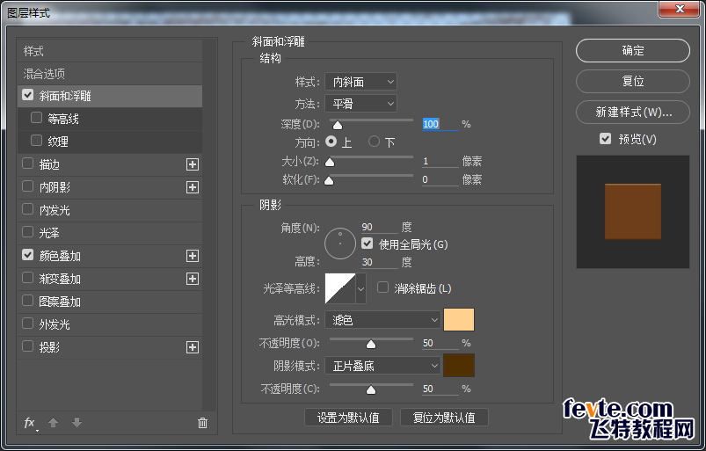The width and height of the screenshot is (706, 451).
Task: Enable the 图案叠加 checkbox
Action: [x=28, y=301]
